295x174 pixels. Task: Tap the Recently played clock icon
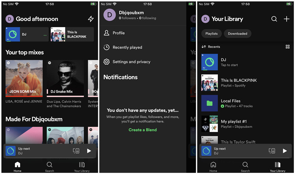point(107,48)
